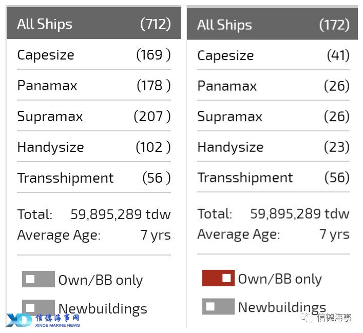Open Supramax (207) category
Viewport: 363px width, 333px height.
pos(94,116)
